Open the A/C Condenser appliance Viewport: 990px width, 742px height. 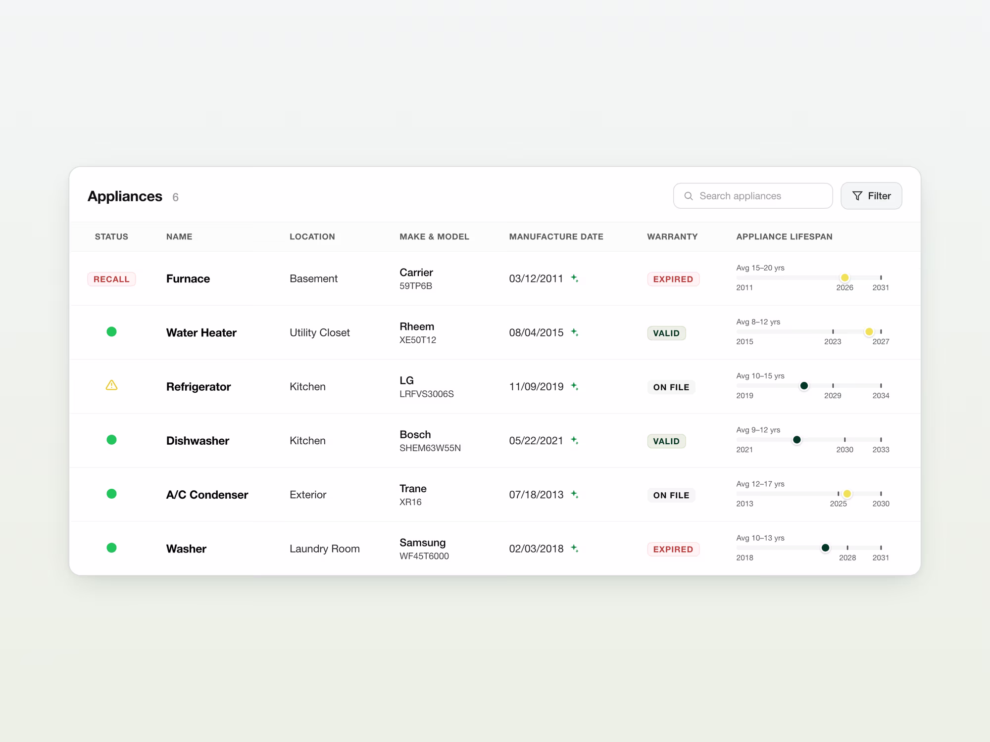point(207,495)
